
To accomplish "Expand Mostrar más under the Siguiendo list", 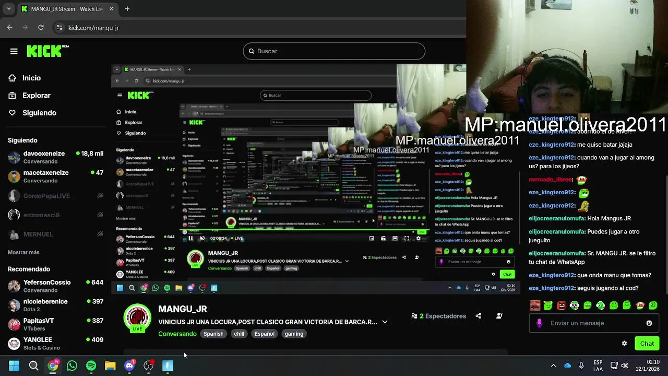I will 23,252.
